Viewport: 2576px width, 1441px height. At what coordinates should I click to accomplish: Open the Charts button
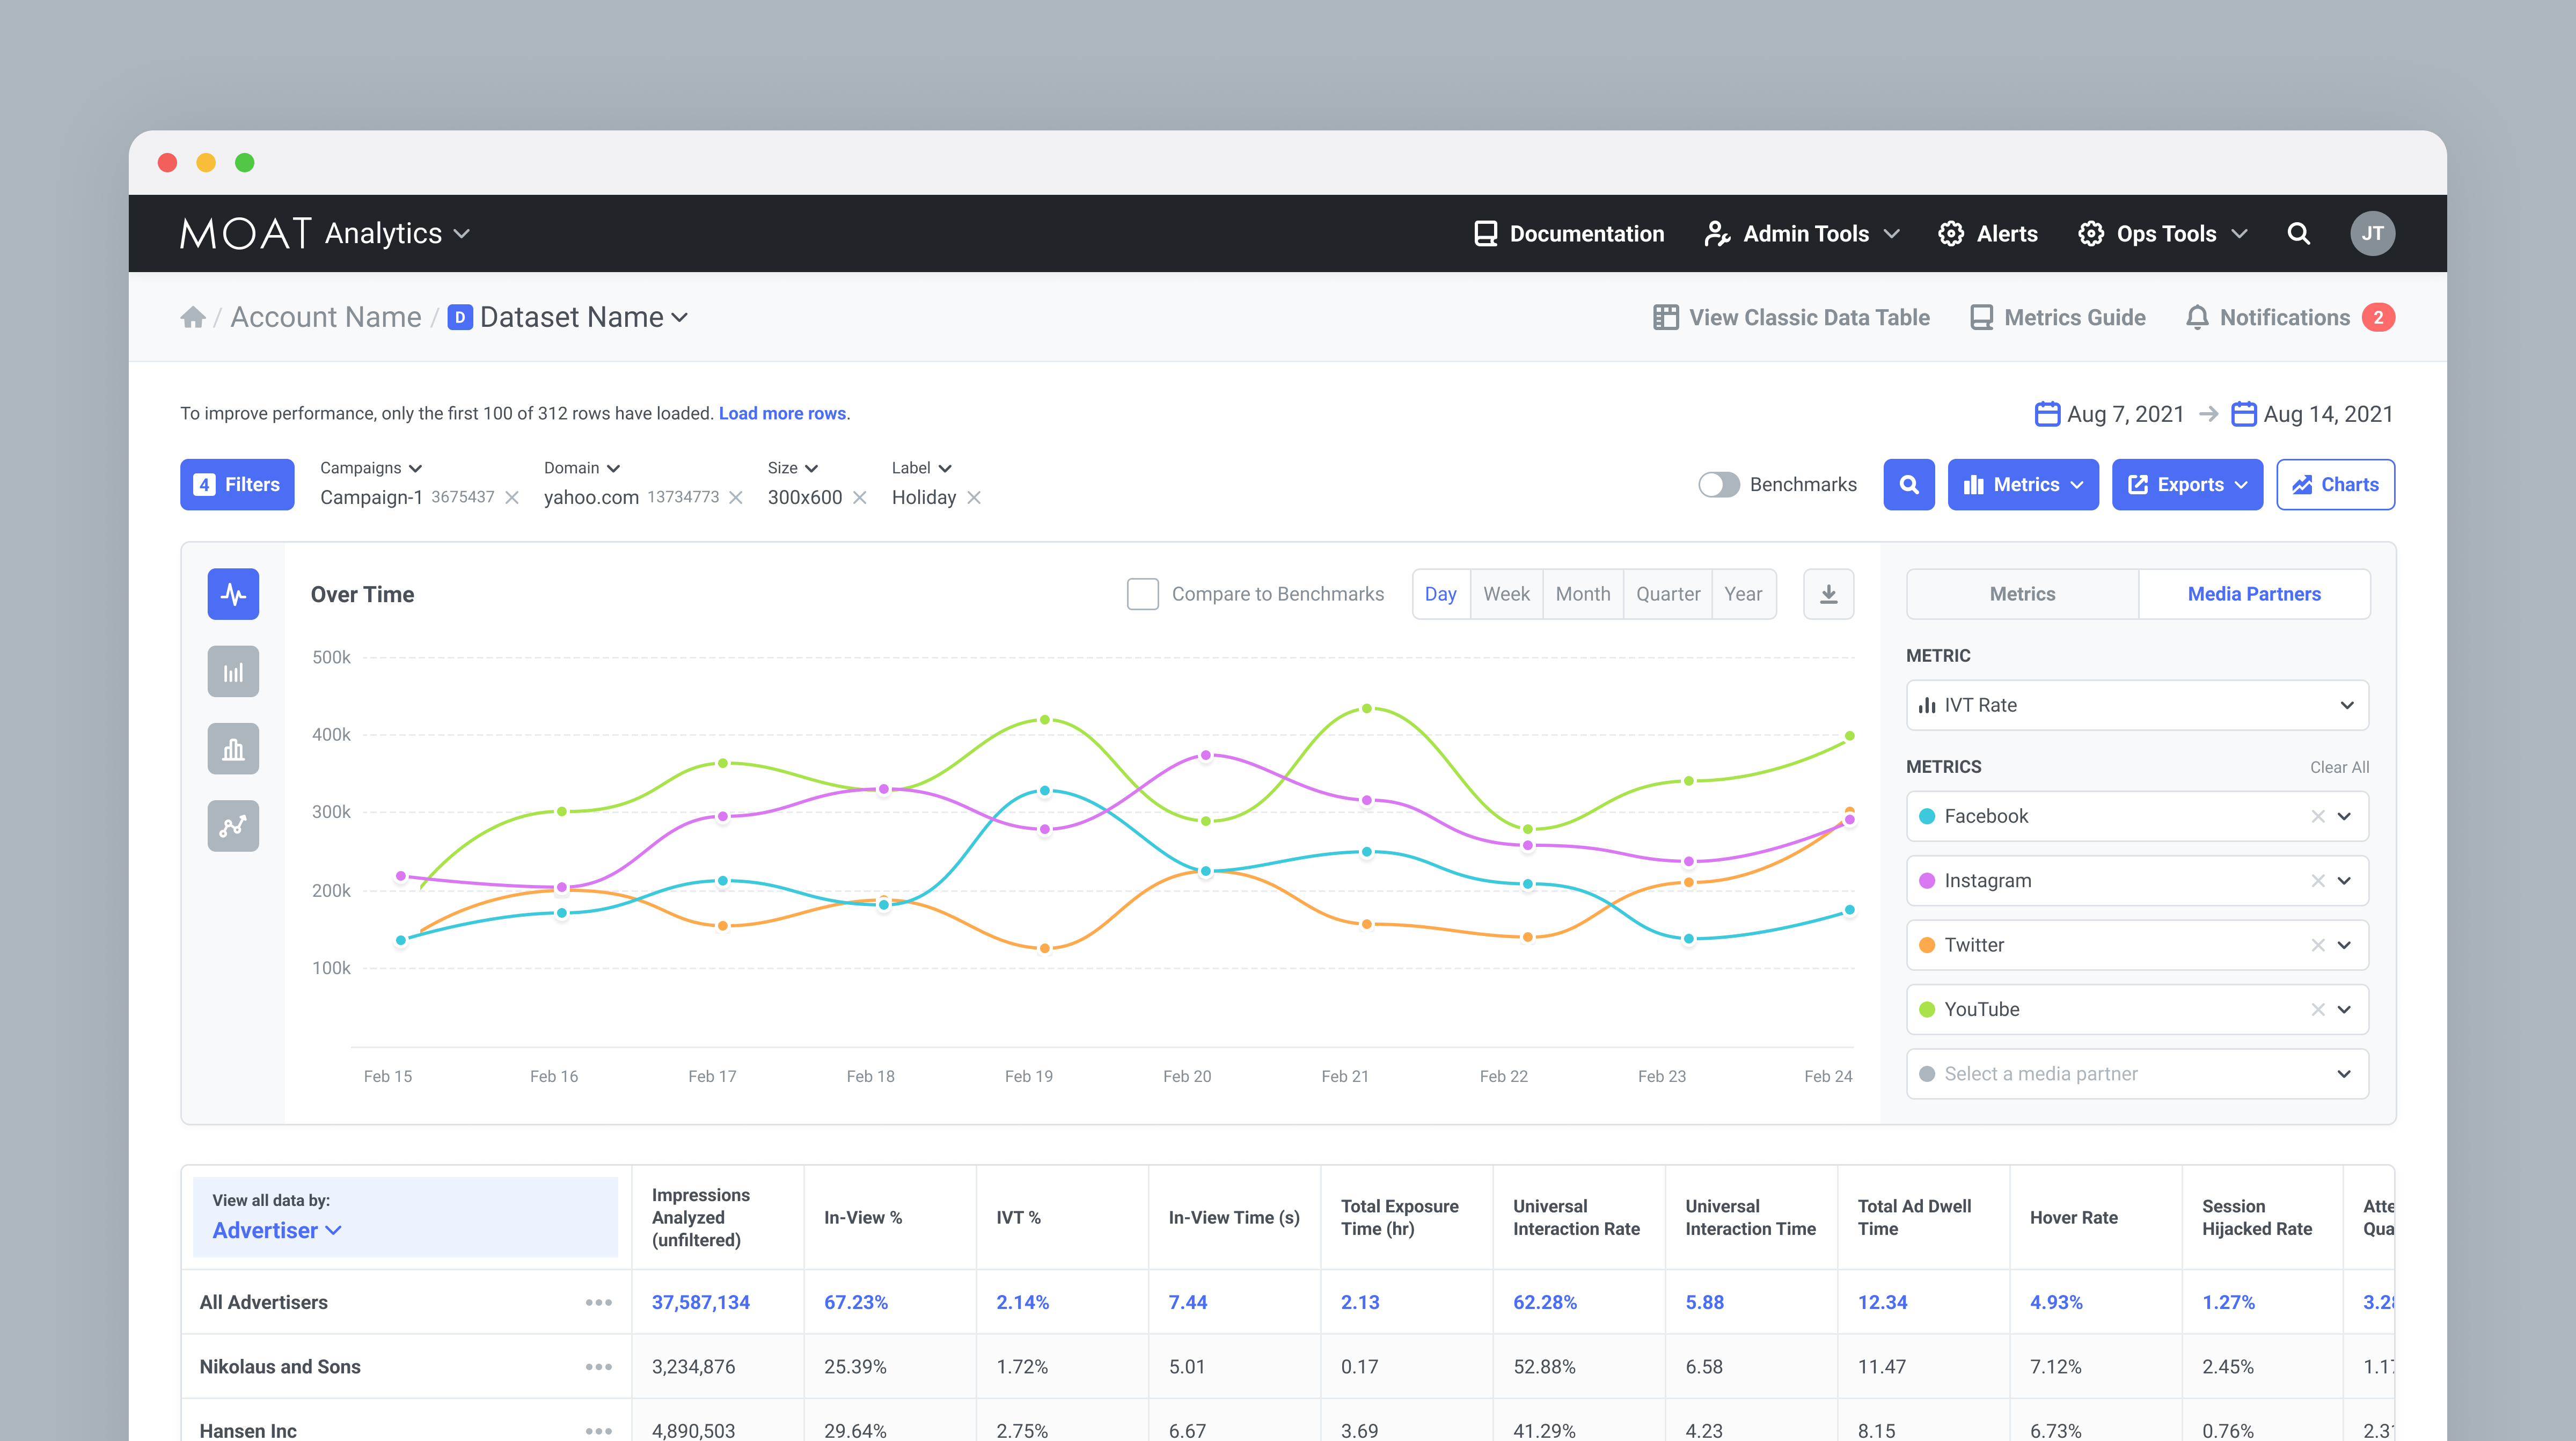click(2335, 485)
